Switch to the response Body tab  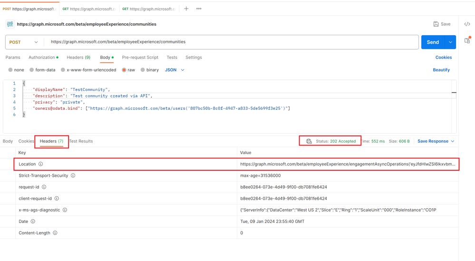(x=8, y=141)
